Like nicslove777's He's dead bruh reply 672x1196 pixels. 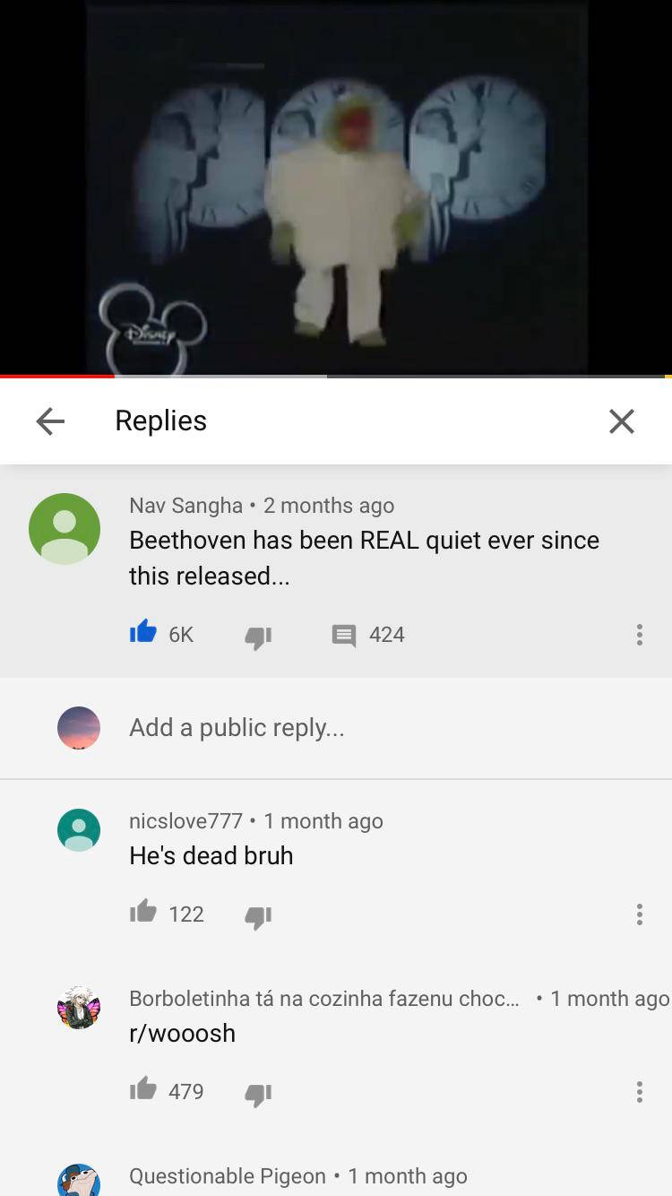click(x=143, y=913)
